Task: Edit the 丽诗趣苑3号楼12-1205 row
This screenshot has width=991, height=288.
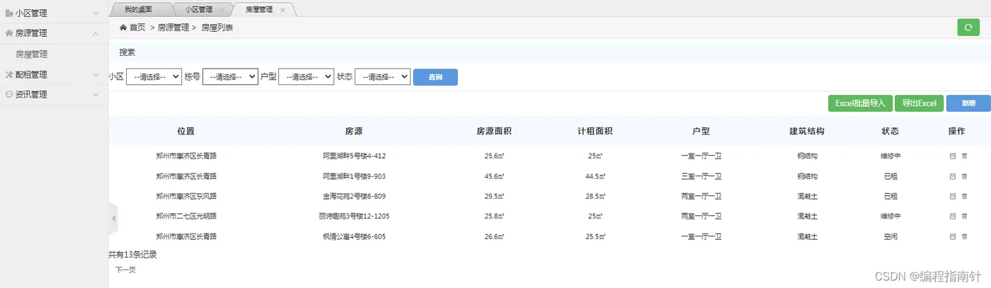Action: 952,216
